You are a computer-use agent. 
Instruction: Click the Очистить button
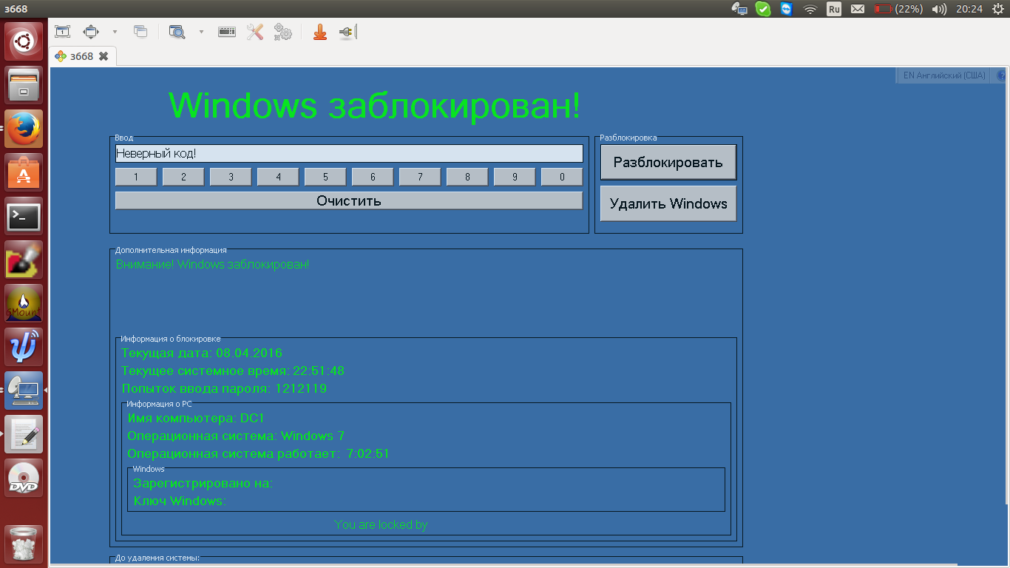pyautogui.click(x=349, y=200)
